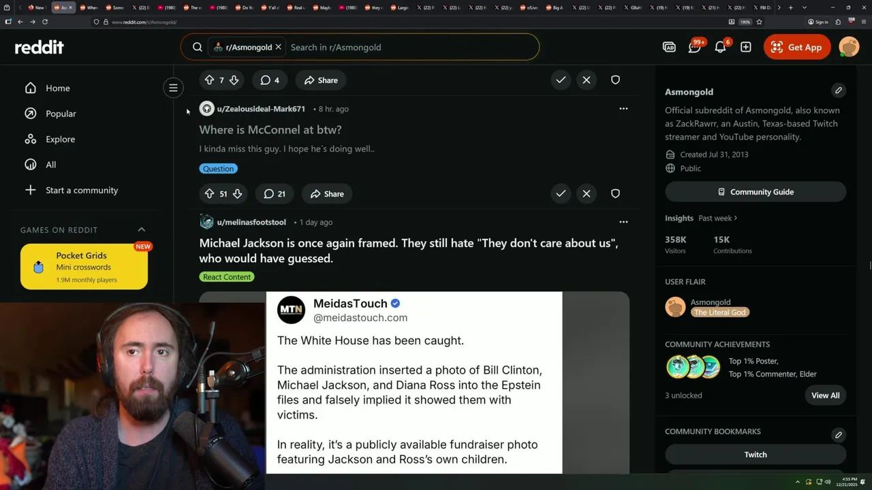Open the 4 comments button
The width and height of the screenshot is (872, 490).
tap(270, 80)
